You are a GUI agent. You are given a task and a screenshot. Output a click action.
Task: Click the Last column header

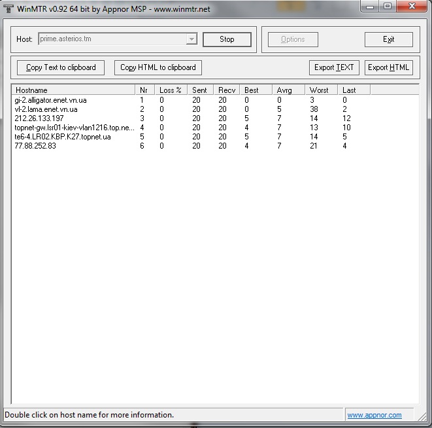coord(354,90)
